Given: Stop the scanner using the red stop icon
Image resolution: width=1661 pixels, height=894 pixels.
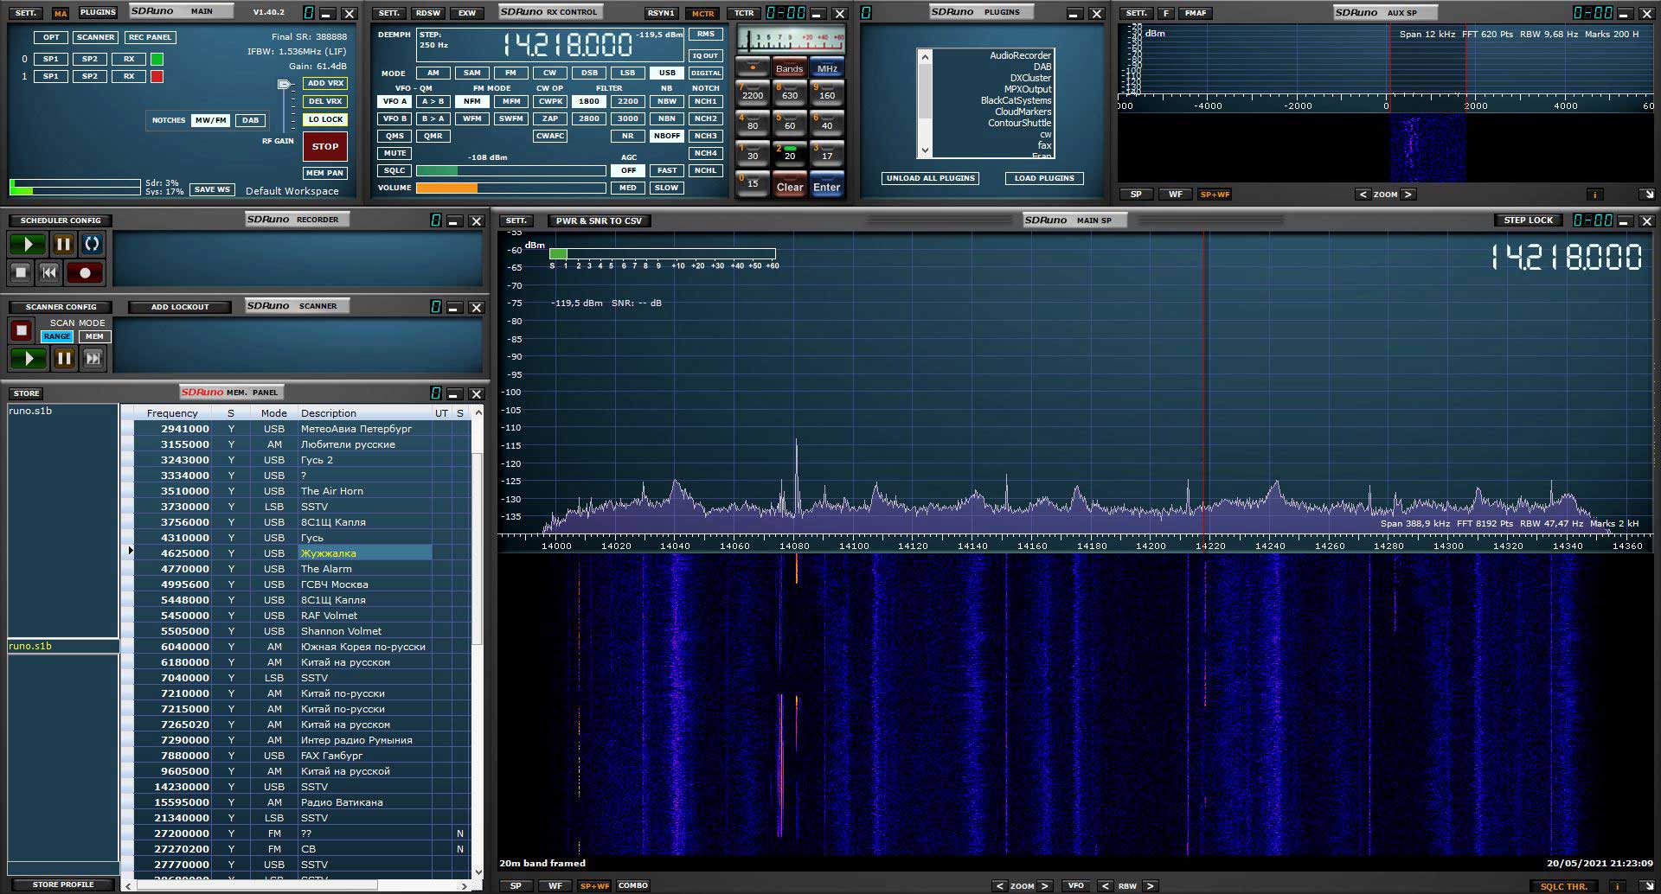Looking at the screenshot, I should [22, 330].
